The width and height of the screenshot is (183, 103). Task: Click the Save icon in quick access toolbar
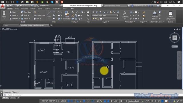pyautogui.click(x=14, y=6)
